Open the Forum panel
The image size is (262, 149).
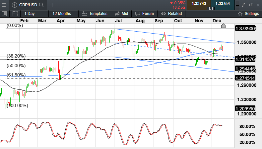pyautogui.click(x=145, y=14)
